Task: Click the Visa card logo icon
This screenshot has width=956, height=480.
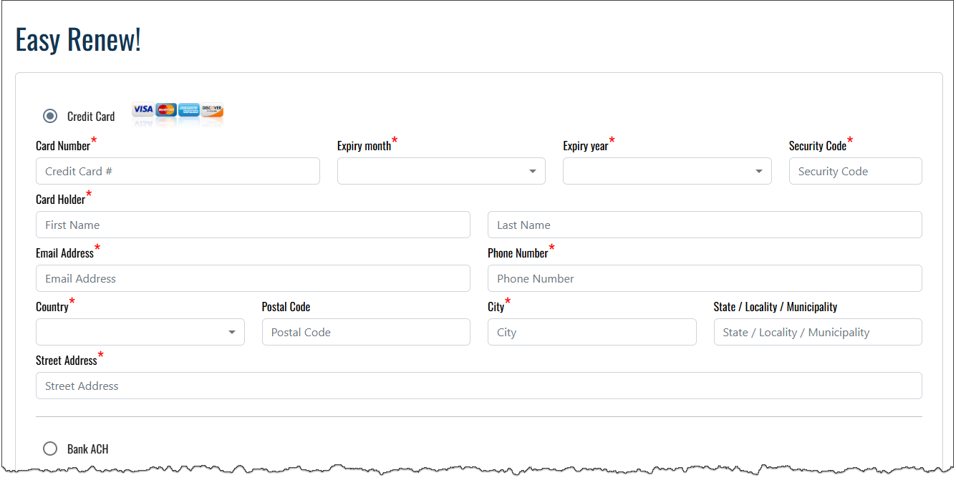Action: click(x=143, y=109)
